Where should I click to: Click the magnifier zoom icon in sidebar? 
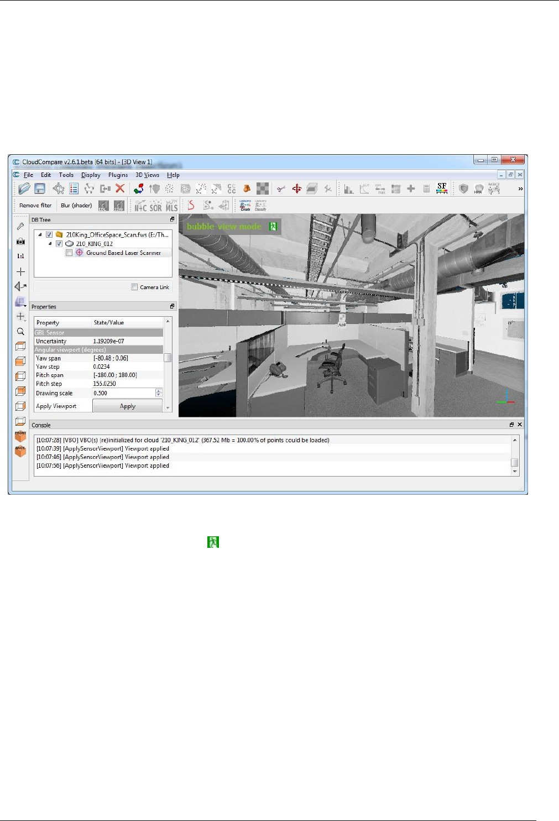[x=20, y=332]
